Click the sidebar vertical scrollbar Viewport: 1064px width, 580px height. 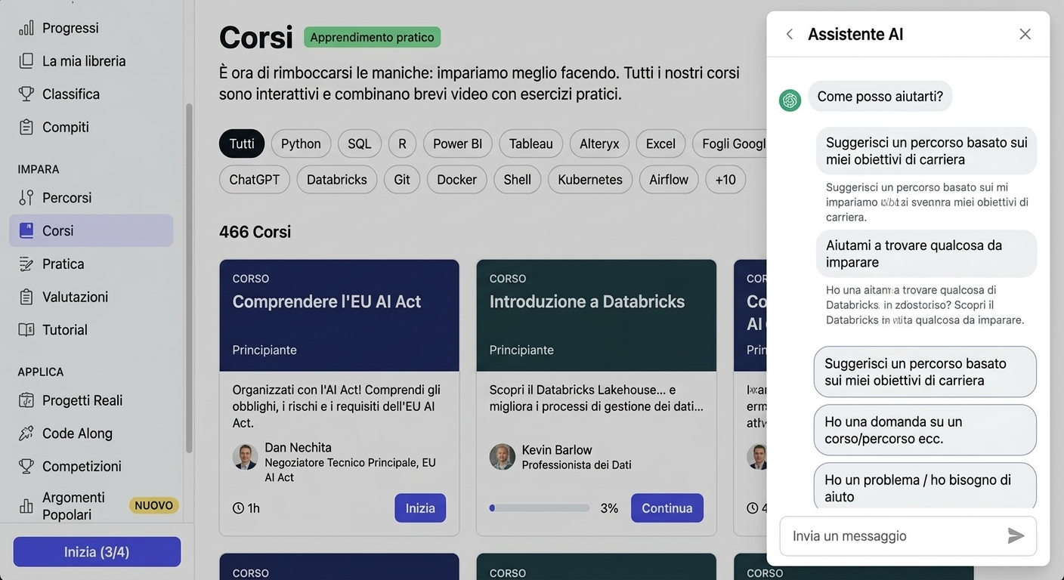click(189, 279)
